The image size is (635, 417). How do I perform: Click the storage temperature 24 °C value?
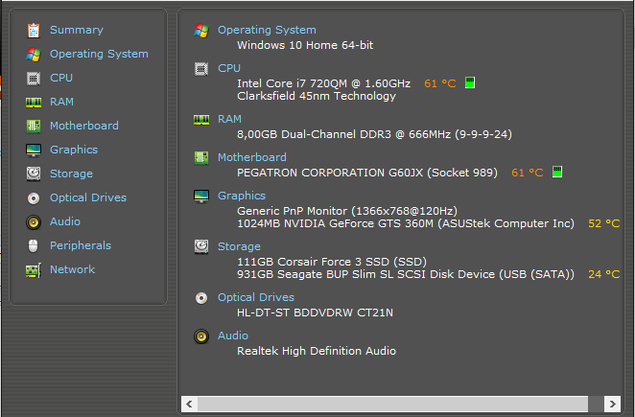coord(603,274)
